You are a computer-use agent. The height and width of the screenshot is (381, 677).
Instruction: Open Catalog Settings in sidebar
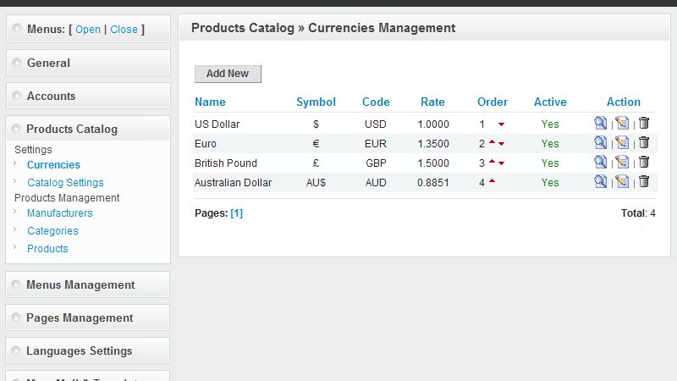pyautogui.click(x=65, y=182)
